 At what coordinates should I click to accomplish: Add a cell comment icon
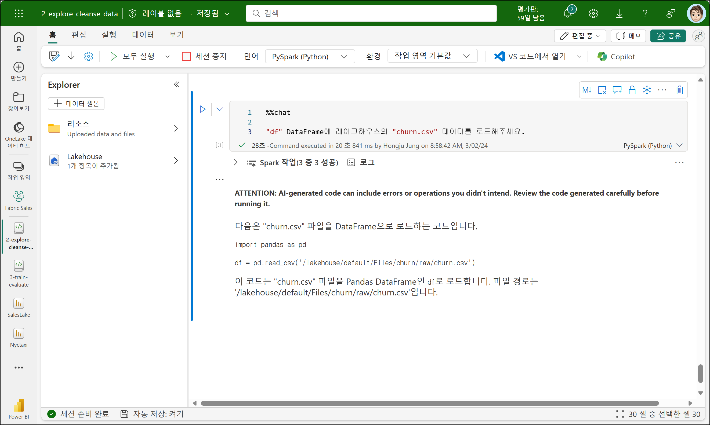click(x=617, y=90)
